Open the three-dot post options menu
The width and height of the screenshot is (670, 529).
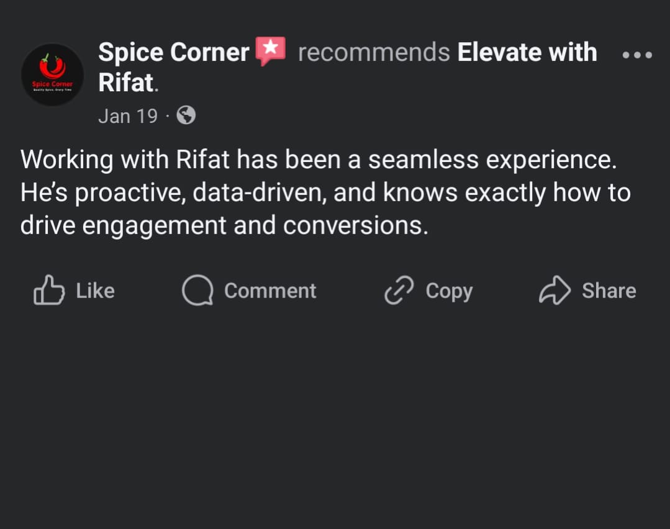tap(637, 55)
